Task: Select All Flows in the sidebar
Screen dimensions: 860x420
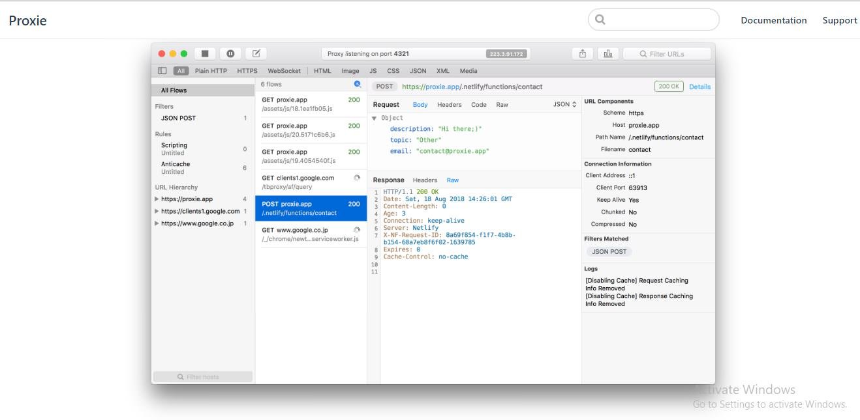Action: (203, 91)
